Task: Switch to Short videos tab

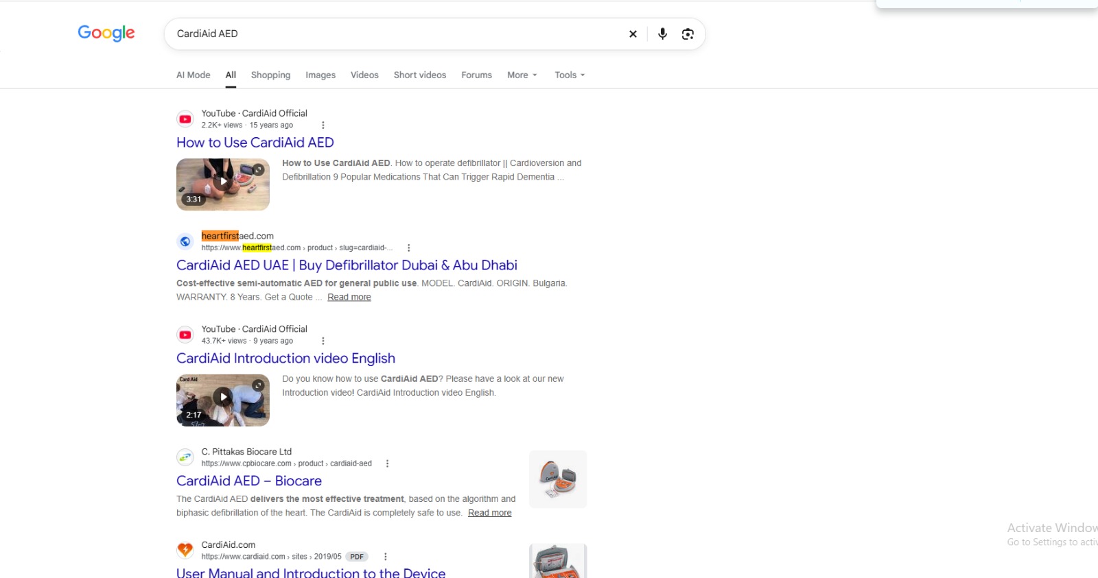Action: click(420, 75)
